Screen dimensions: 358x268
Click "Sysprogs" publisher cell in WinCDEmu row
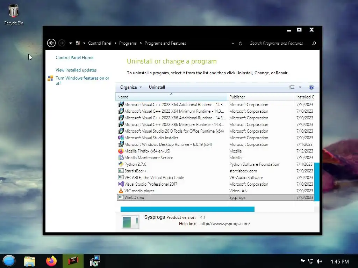pos(237,198)
